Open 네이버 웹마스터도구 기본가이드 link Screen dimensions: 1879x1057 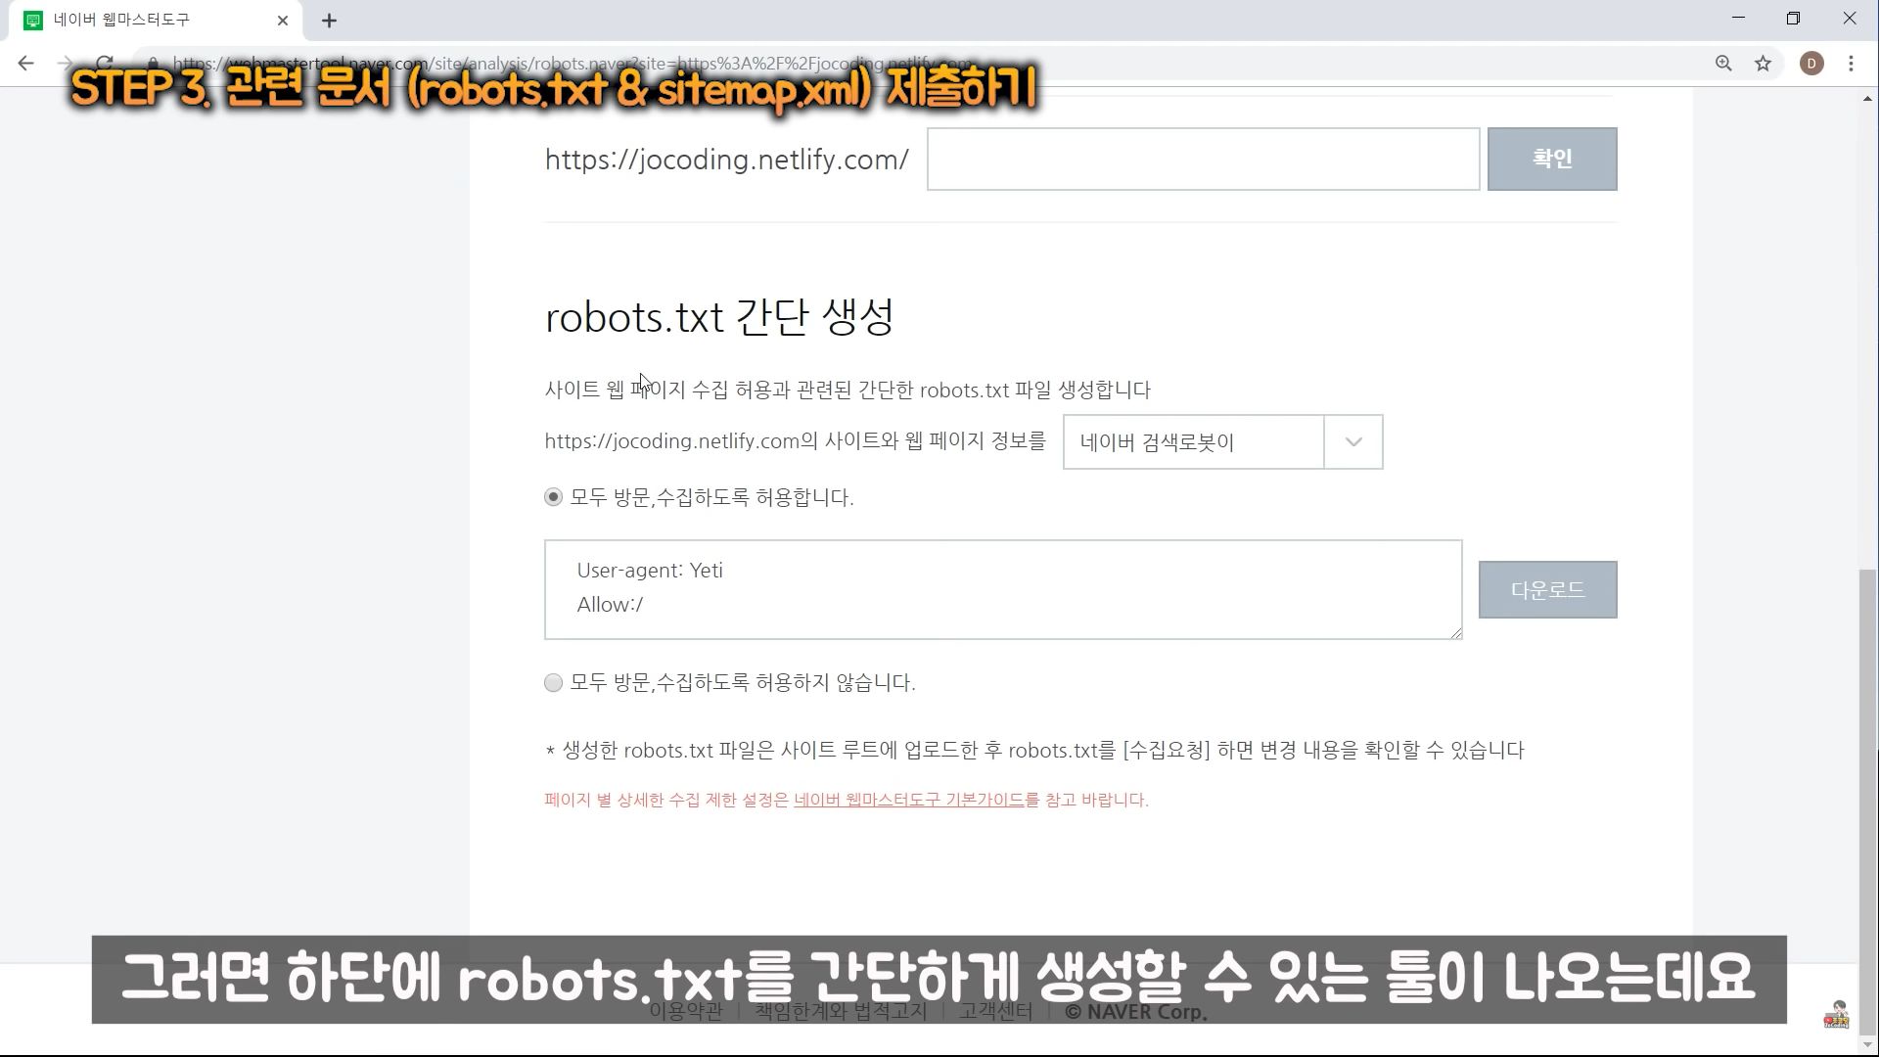point(909,800)
